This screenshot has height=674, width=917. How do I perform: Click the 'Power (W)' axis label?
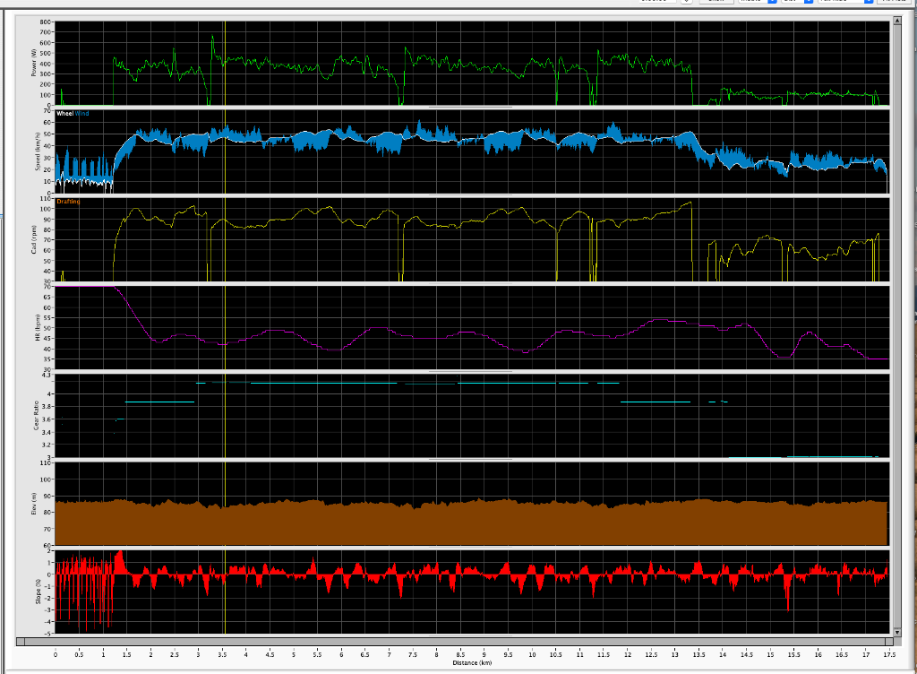34,63
